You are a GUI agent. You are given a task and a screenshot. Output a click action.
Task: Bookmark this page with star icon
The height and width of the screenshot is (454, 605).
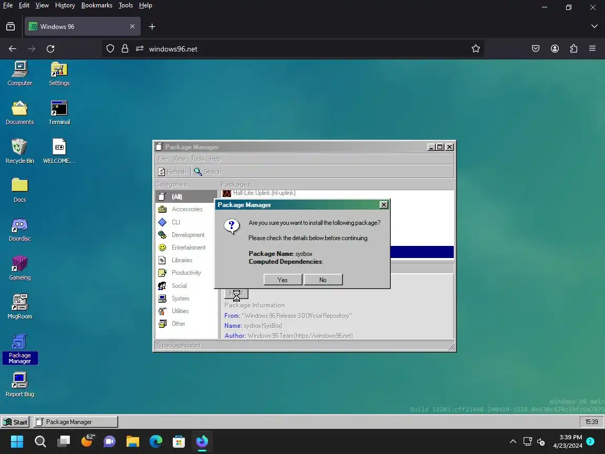point(476,49)
